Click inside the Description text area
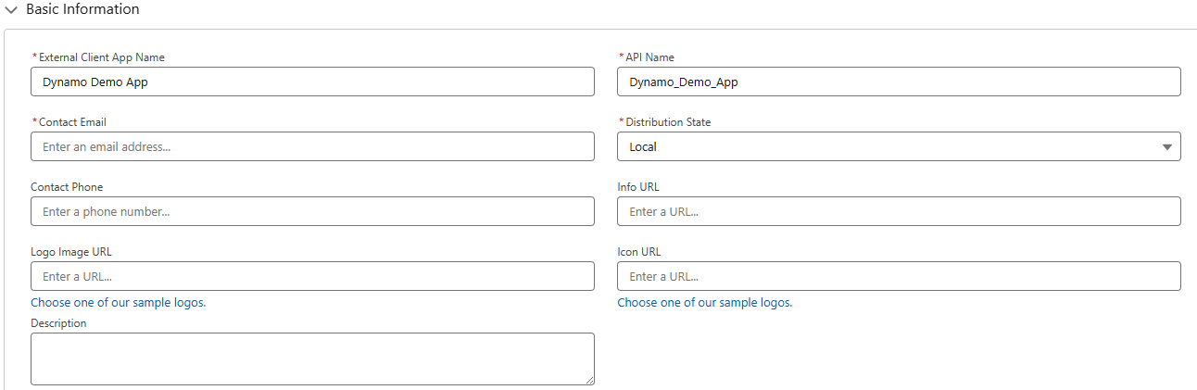The height and width of the screenshot is (390, 1197). point(312,359)
